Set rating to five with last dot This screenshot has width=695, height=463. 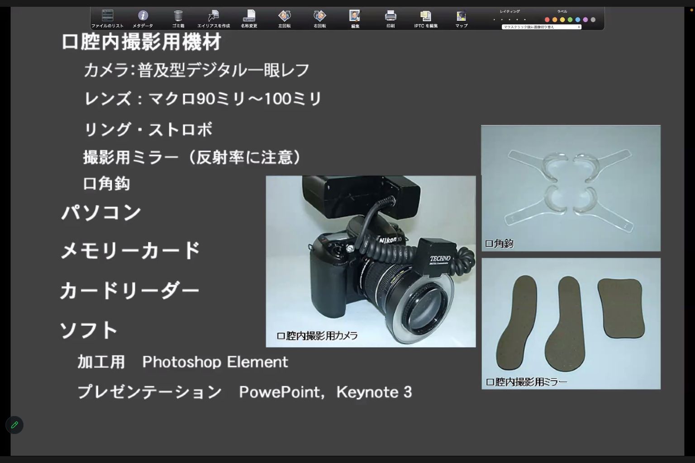tap(525, 20)
